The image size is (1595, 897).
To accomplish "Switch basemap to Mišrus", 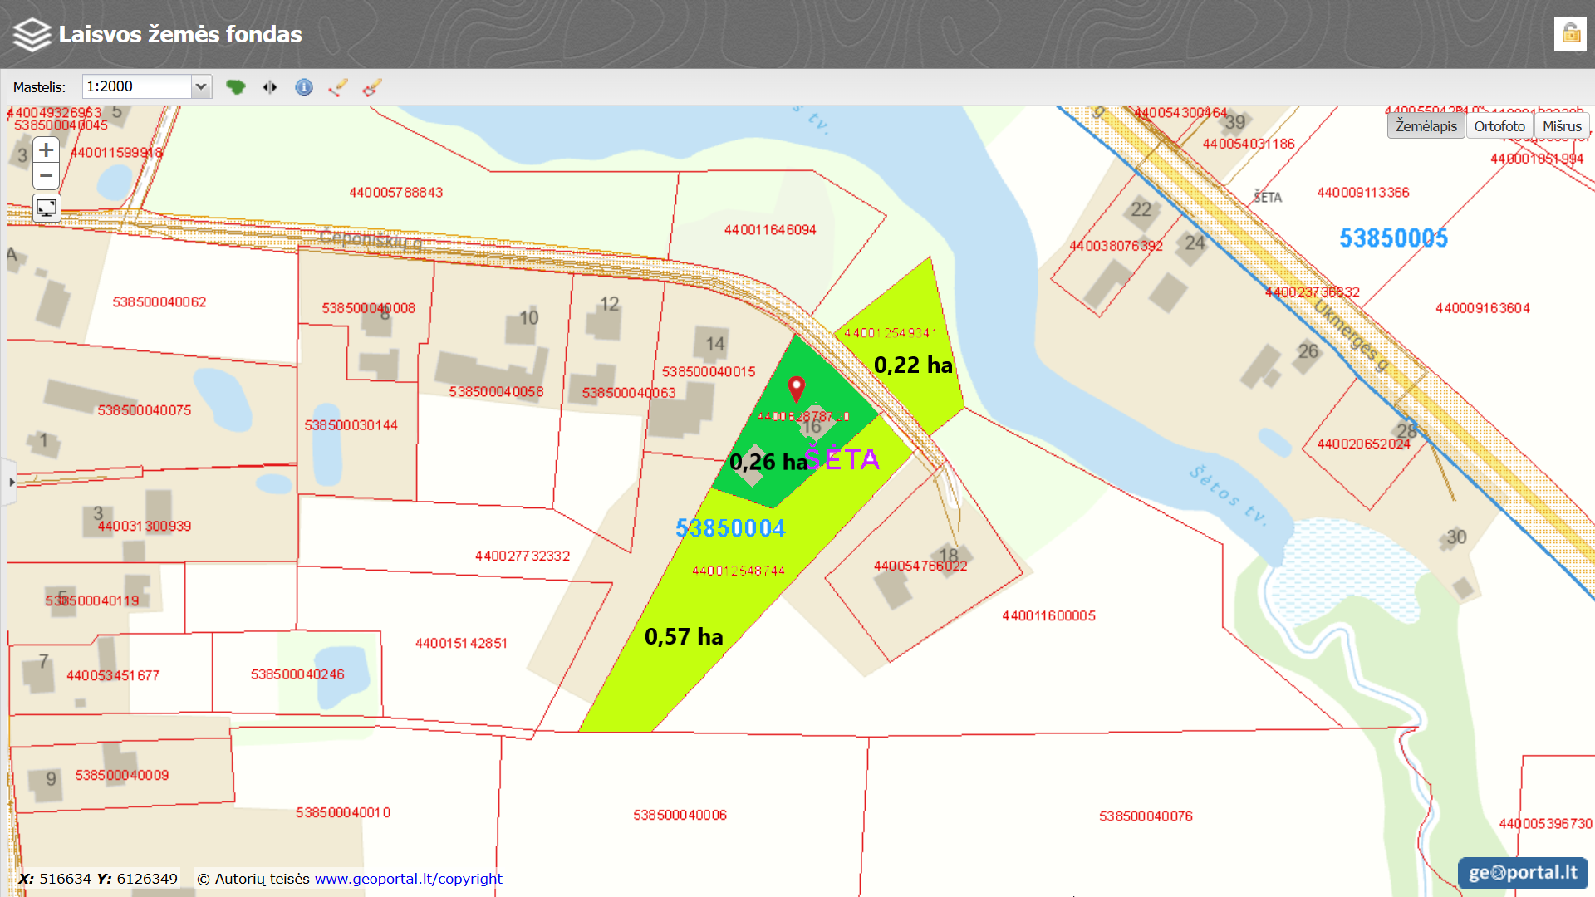I will click(x=1562, y=126).
